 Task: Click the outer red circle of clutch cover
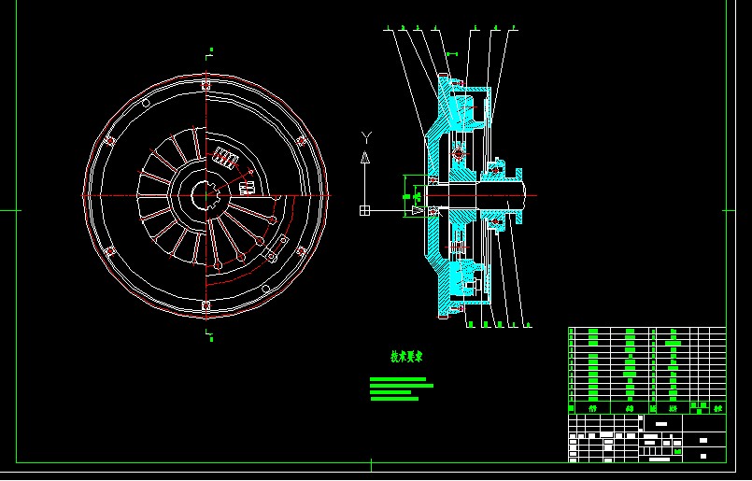point(83,195)
